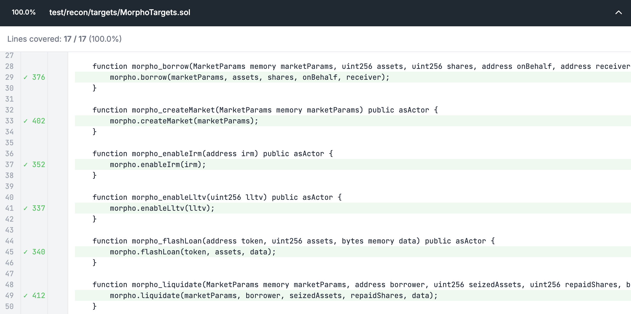Viewport: 631px width, 314px height.
Task: Click hit count 402 beside line 33
Action: pos(39,121)
